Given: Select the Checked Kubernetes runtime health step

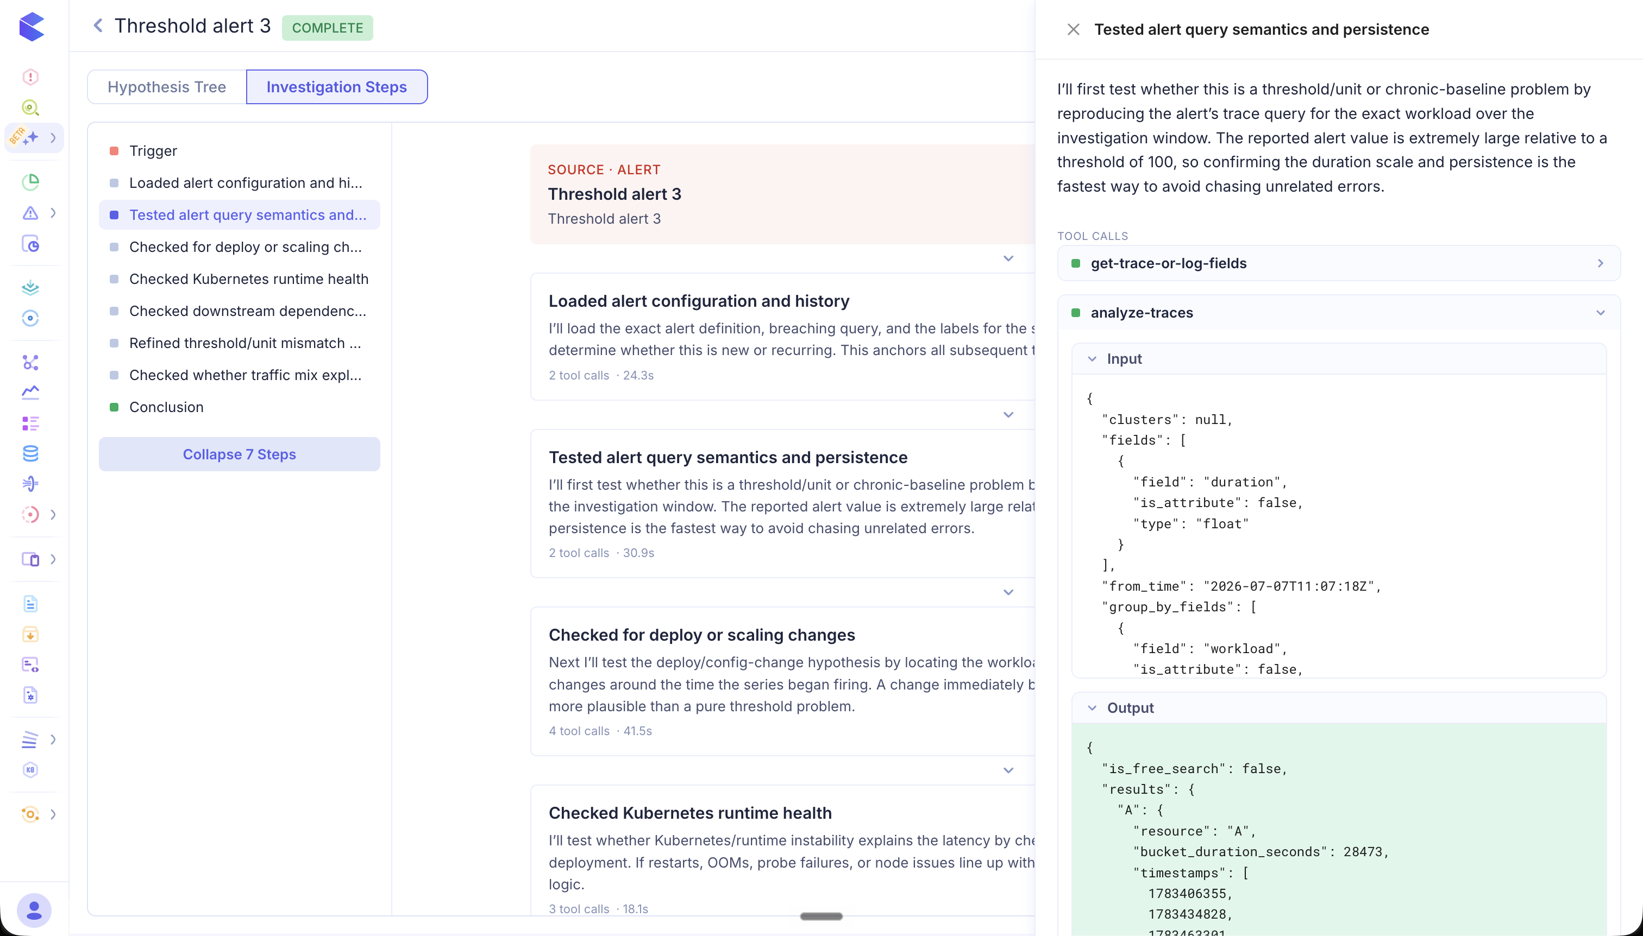Looking at the screenshot, I should pyautogui.click(x=239, y=279).
